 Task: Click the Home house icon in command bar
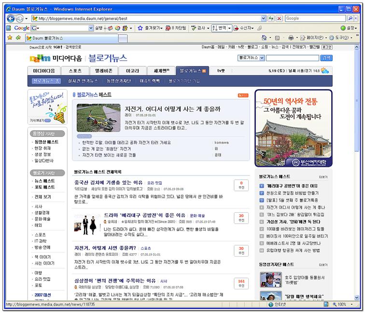tap(264, 38)
